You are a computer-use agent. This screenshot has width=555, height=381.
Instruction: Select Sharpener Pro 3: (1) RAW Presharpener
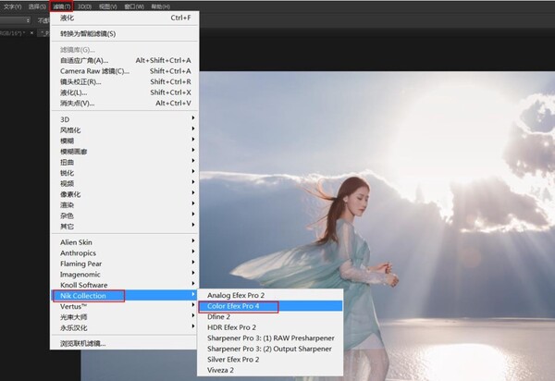click(270, 338)
